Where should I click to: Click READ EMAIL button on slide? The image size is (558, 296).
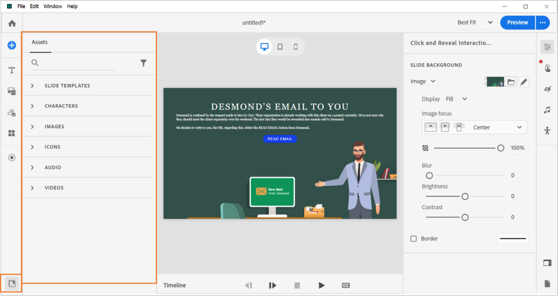click(x=280, y=139)
